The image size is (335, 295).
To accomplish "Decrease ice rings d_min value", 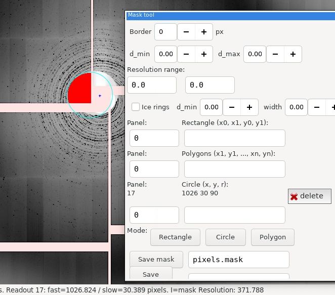I will point(232,107).
